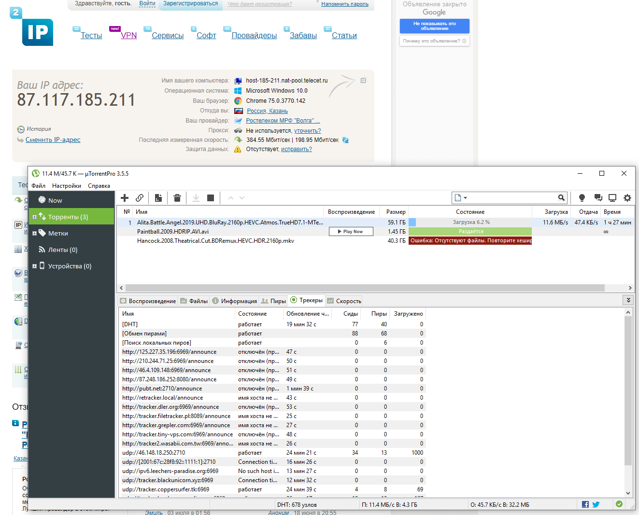
Task: Switch to the Пиры tab
Action: (x=273, y=301)
